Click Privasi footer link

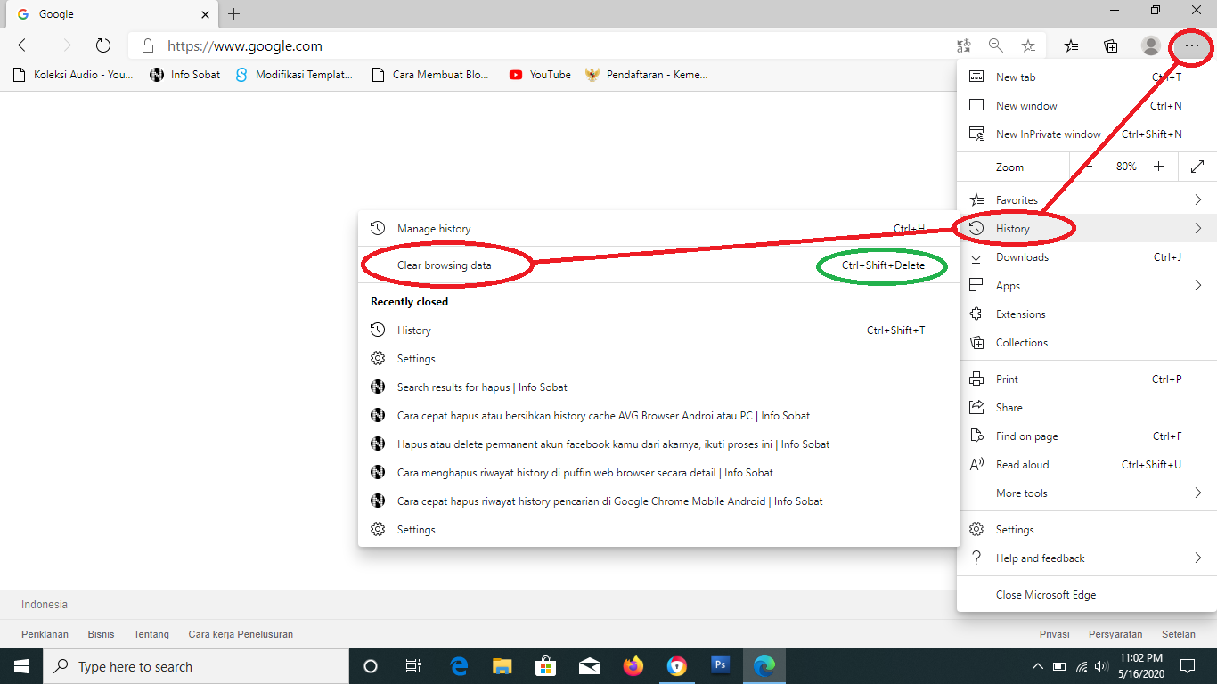click(x=1054, y=634)
